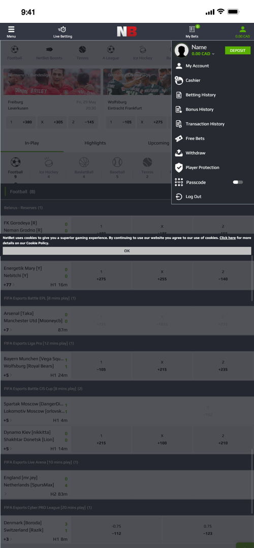Image resolution: width=254 pixels, height=548 pixels.
Task: Pick Leverkusen win odds −145
Action: 83,122
